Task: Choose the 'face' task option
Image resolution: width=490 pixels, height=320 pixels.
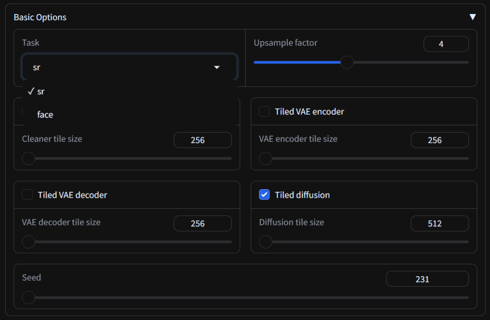Action: [x=45, y=115]
